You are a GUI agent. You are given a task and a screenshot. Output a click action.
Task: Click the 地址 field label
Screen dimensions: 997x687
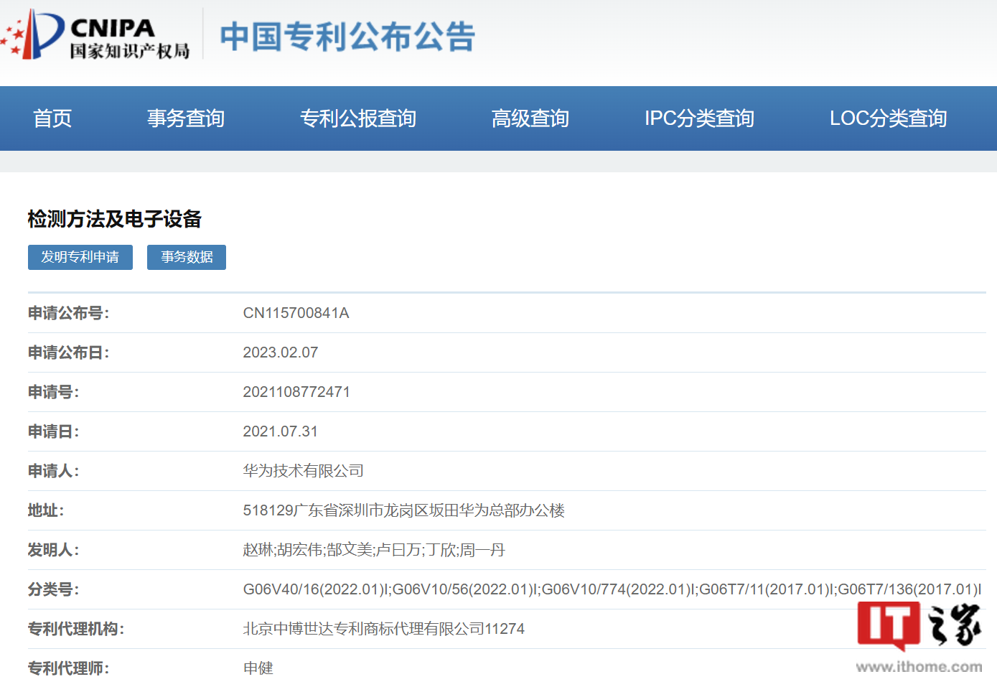click(x=45, y=510)
